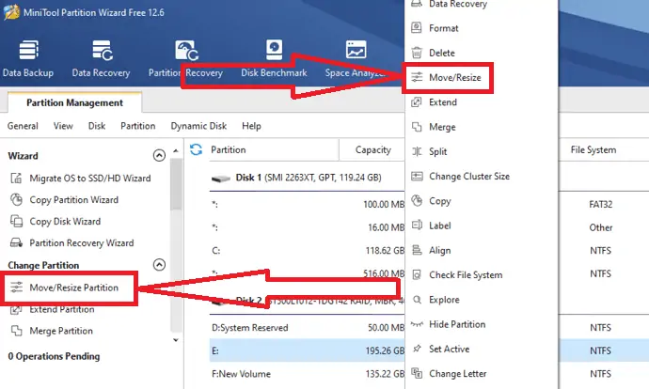The height and width of the screenshot is (389, 649).
Task: Click the Merge Partition sidebar icon
Action: click(16, 331)
